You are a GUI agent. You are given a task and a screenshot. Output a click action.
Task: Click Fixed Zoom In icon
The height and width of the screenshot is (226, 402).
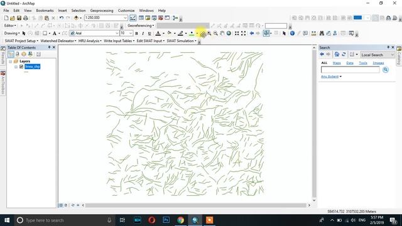(237, 33)
